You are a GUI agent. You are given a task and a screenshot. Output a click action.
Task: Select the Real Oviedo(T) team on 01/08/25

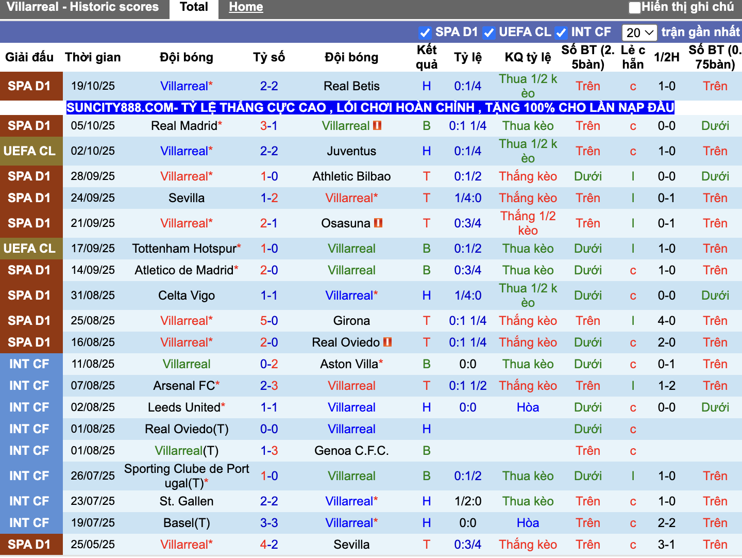click(x=187, y=429)
